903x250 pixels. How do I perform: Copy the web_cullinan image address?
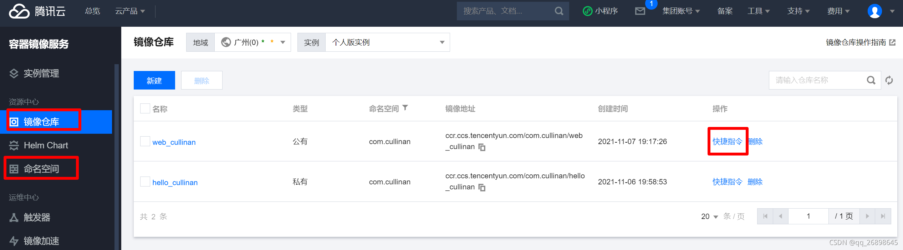(x=482, y=147)
